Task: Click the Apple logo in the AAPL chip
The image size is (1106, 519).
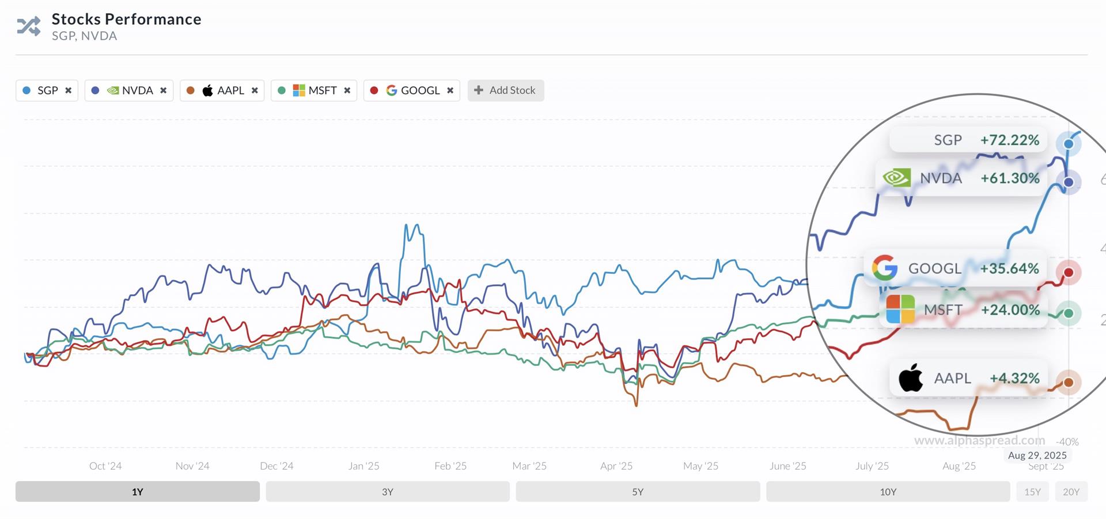Action: pos(208,90)
